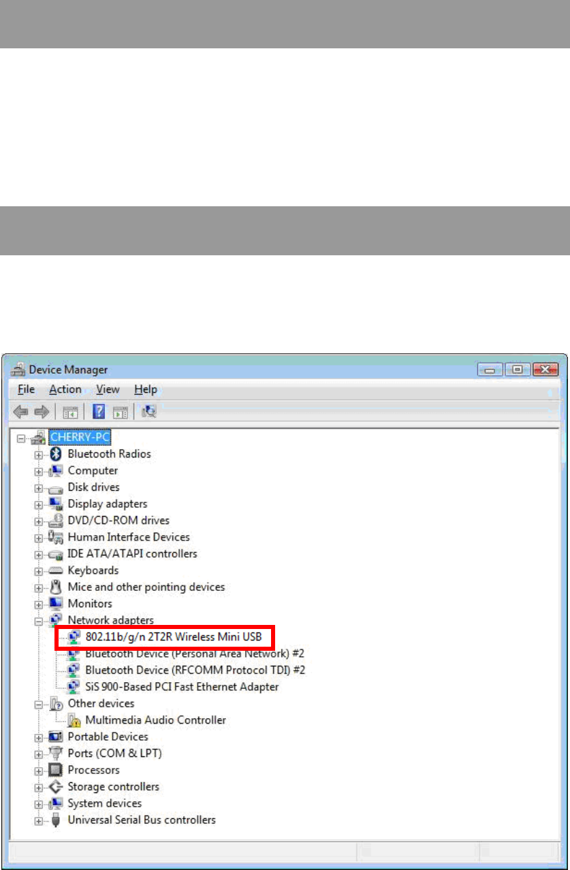Expand the Processors node
The width and height of the screenshot is (570, 870).
(38, 771)
